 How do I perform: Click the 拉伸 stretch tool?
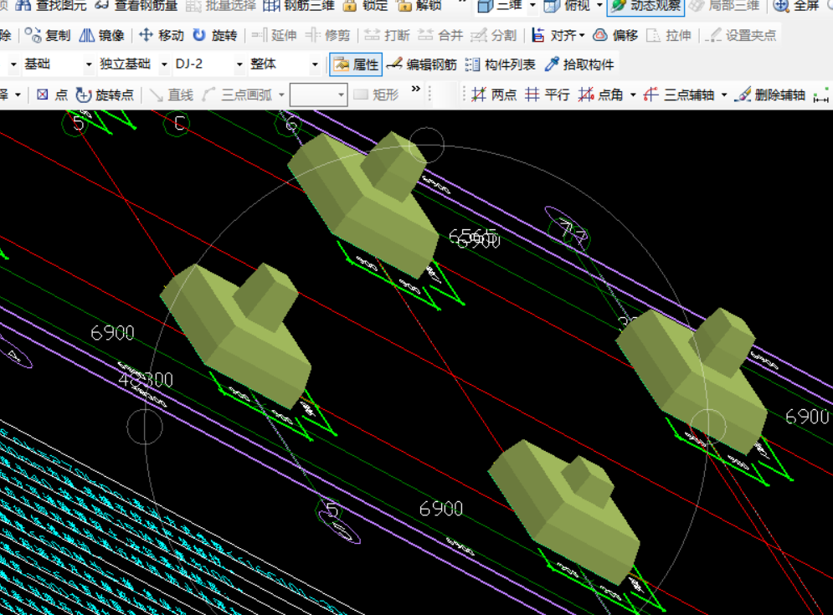click(669, 35)
